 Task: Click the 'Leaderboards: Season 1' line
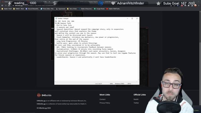(85, 57)
